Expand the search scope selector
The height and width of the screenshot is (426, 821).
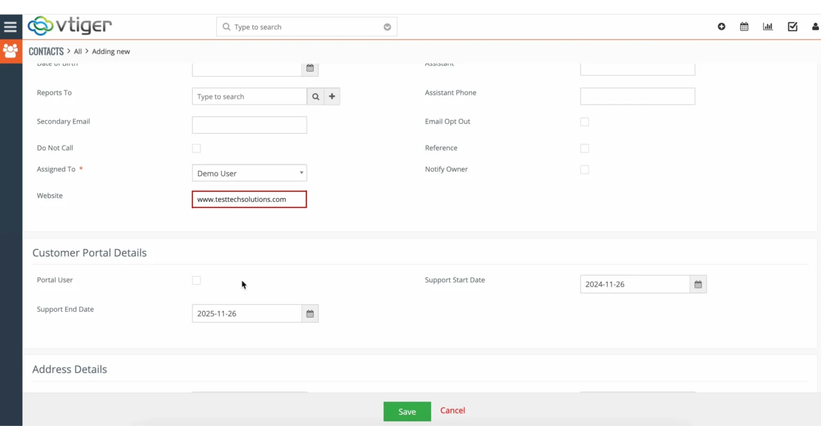(387, 27)
